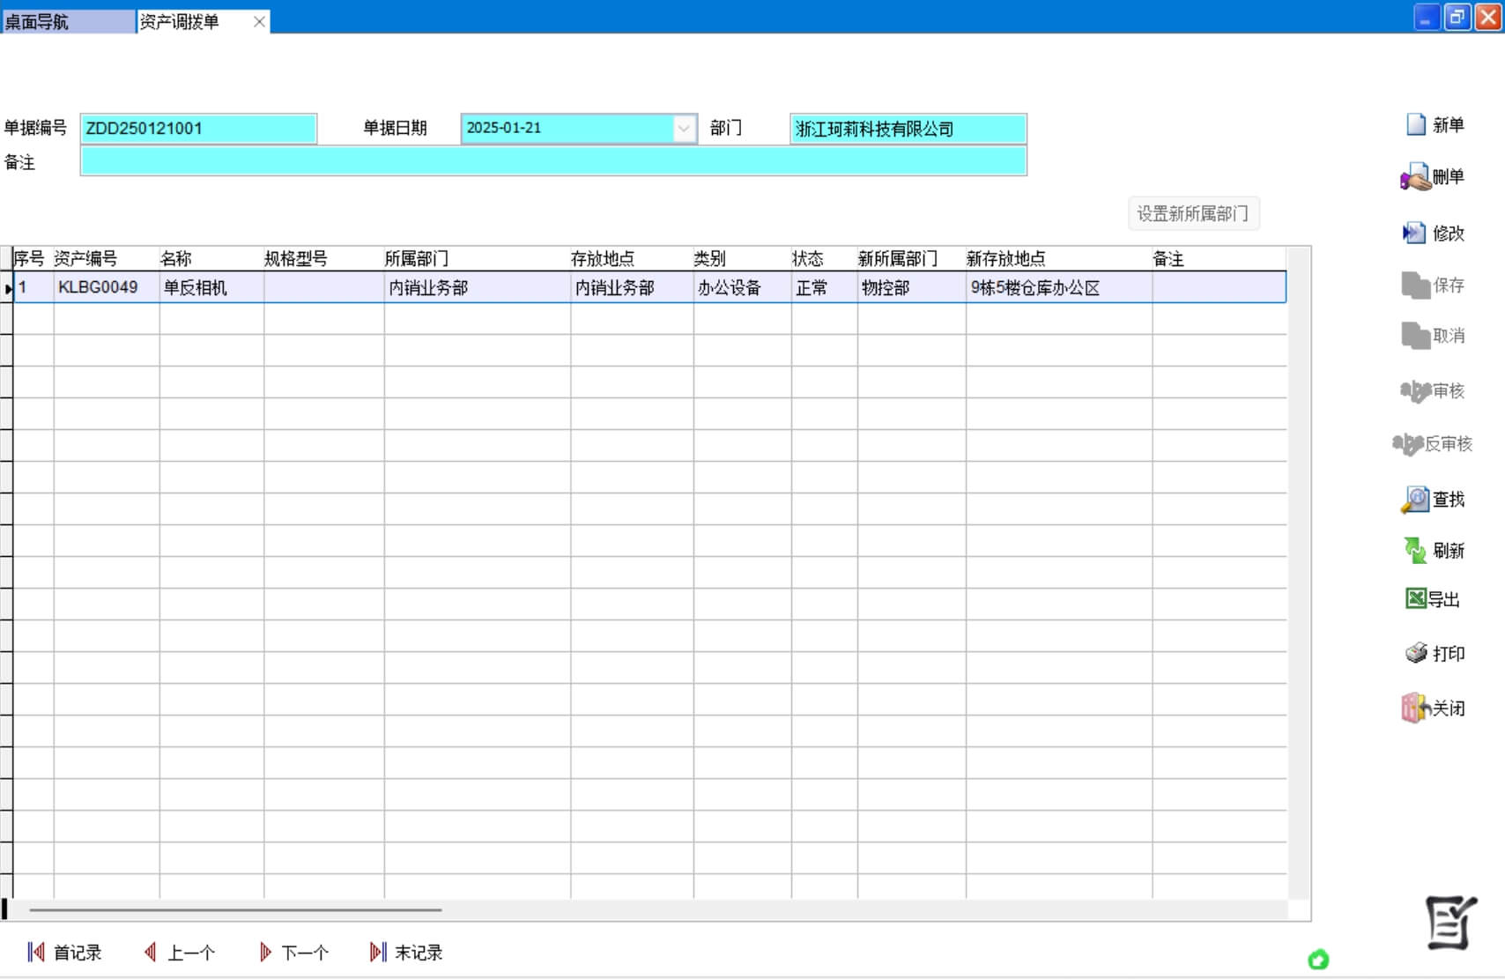Click the 新单 new document icon
Image resolution: width=1505 pixels, height=979 pixels.
click(x=1416, y=125)
